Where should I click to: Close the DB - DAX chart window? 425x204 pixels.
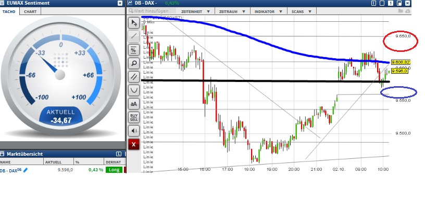click(408, 3)
